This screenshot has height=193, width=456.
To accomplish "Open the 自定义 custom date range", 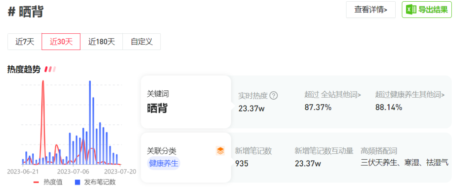I will click(141, 42).
